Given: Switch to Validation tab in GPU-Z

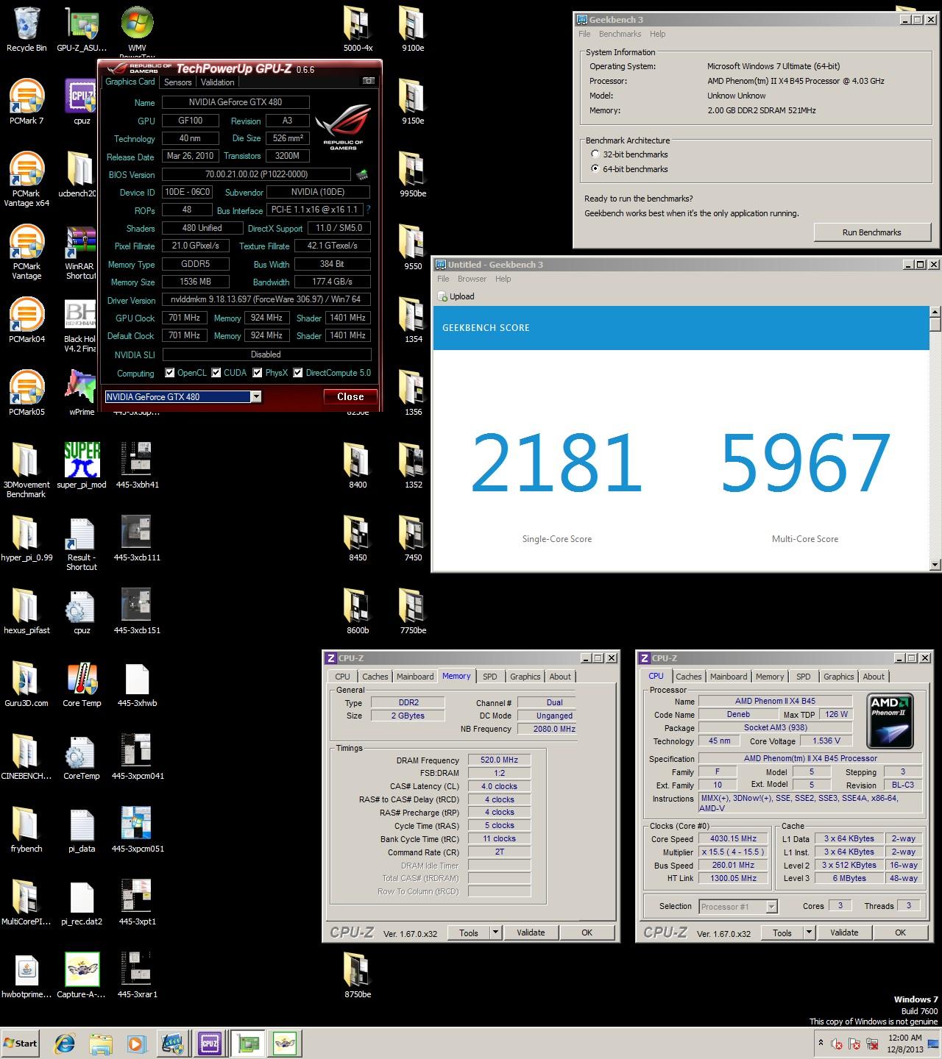Looking at the screenshot, I should tap(218, 82).
